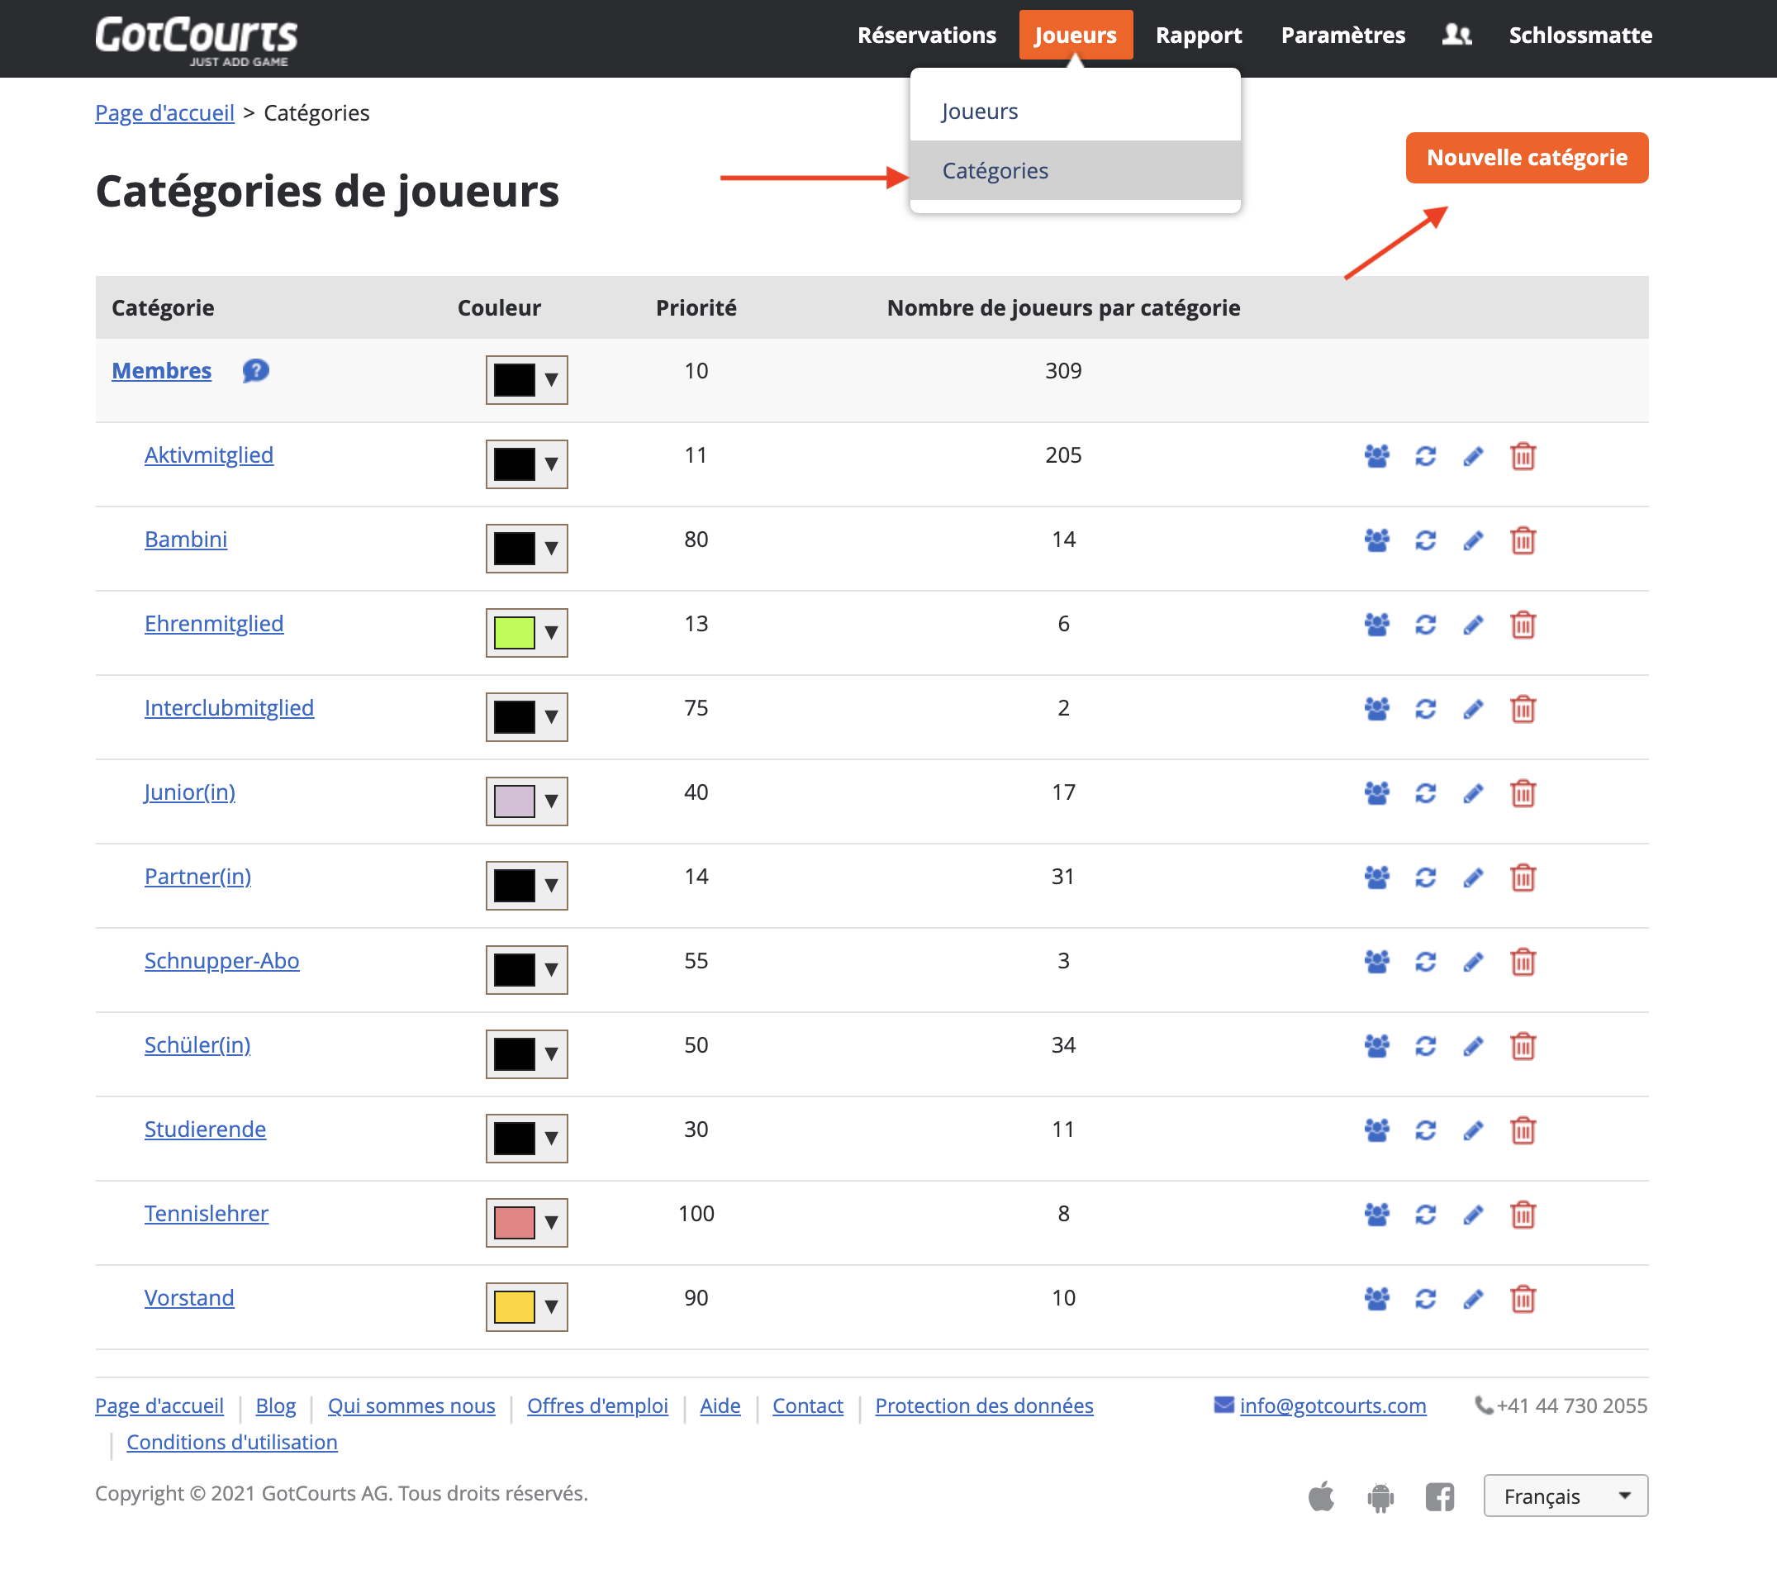Click the GotCourts logo
This screenshot has width=1777, height=1579.
coord(196,40)
